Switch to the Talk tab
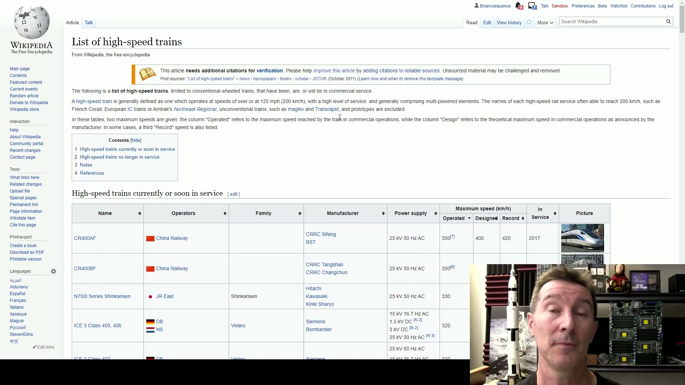Screen dimensions: 685x385 point(89,22)
